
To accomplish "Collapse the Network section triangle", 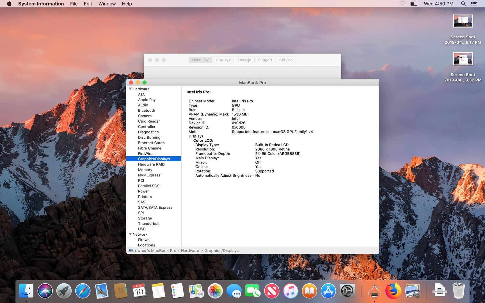I will pos(130,234).
